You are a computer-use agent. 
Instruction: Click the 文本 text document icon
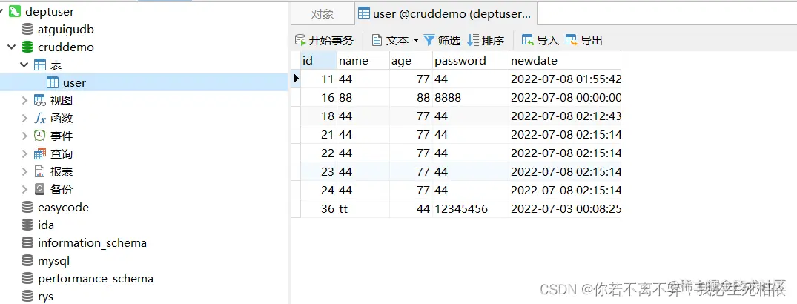[377, 40]
